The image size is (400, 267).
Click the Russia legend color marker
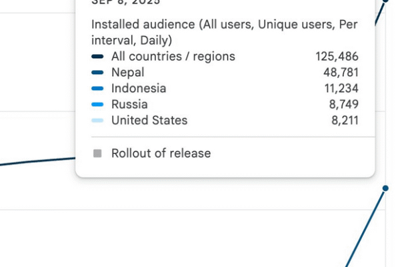tap(97, 105)
